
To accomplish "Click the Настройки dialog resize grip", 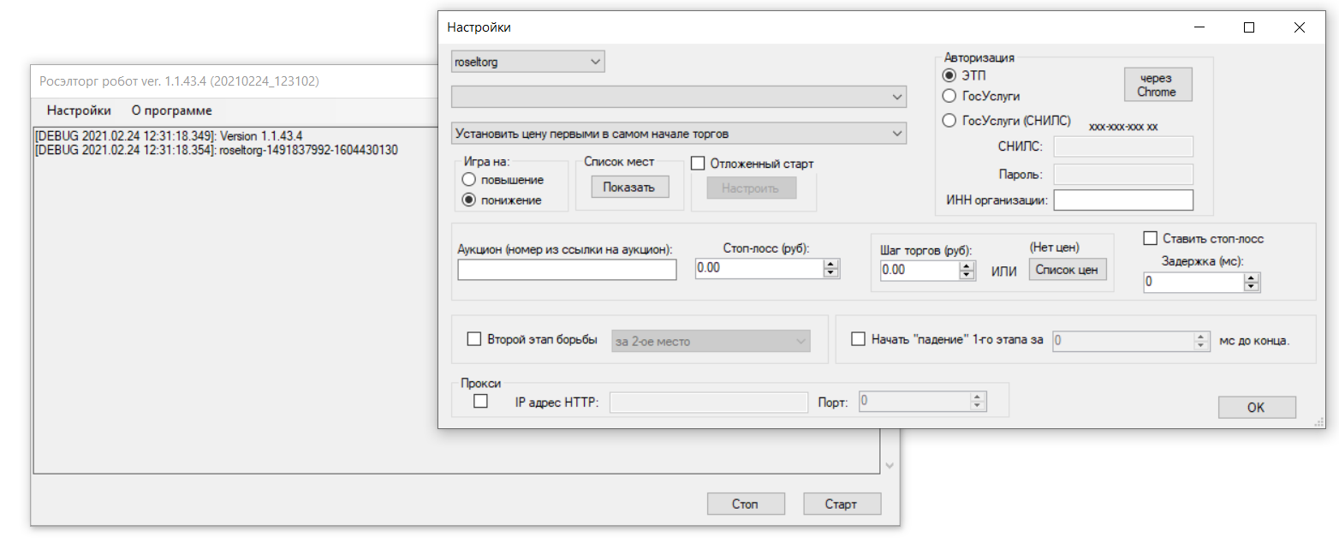I will [x=1318, y=422].
